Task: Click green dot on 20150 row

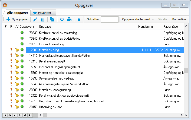Action: [22, 106]
